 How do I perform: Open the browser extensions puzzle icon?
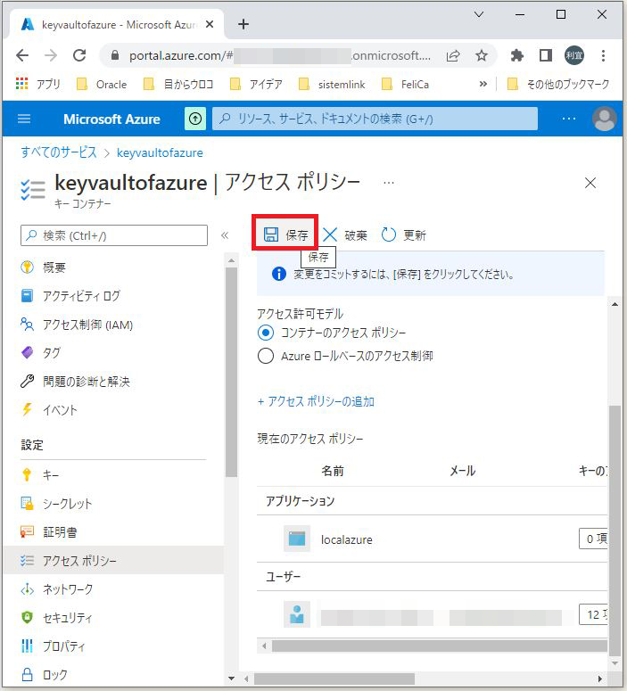point(516,55)
